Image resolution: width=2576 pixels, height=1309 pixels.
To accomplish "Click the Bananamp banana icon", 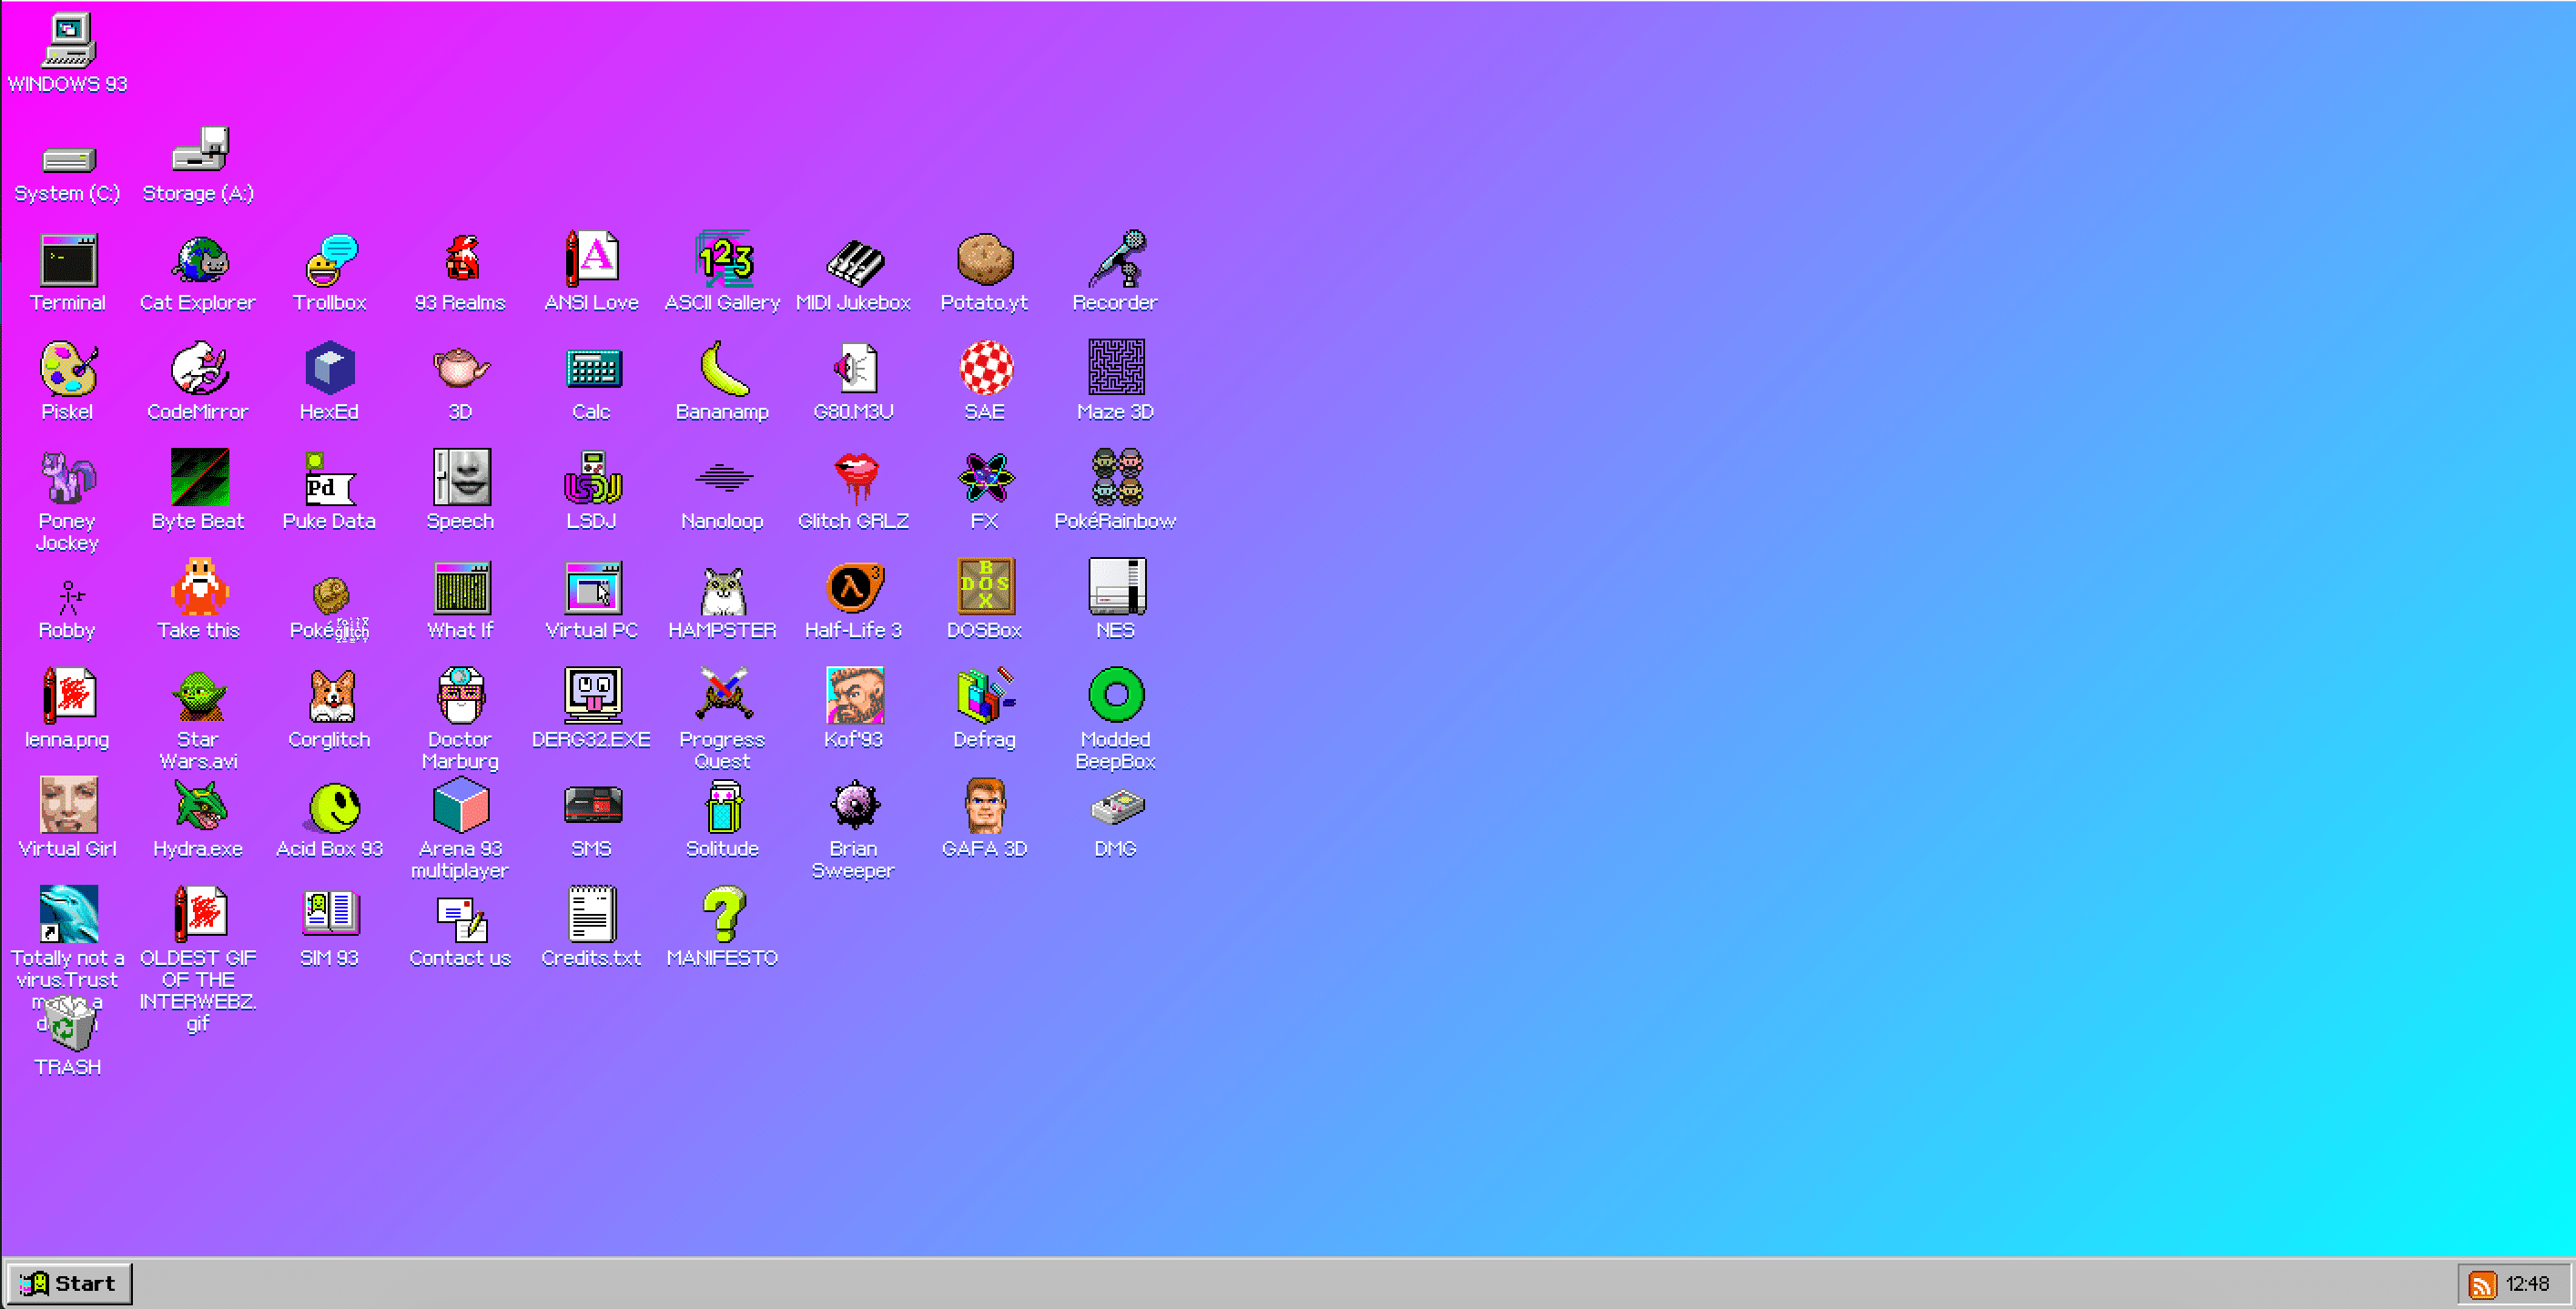I will [722, 370].
